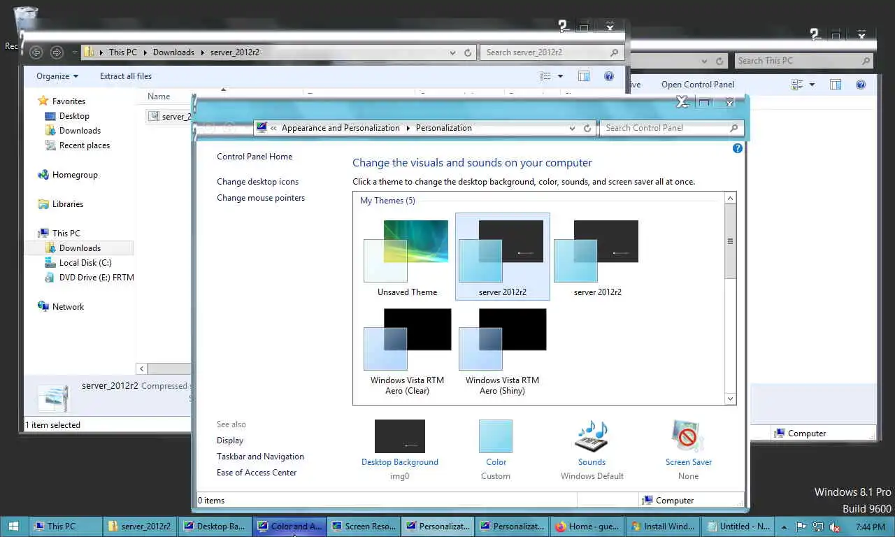
Task: Click muted volume tray icon
Action: tap(833, 527)
